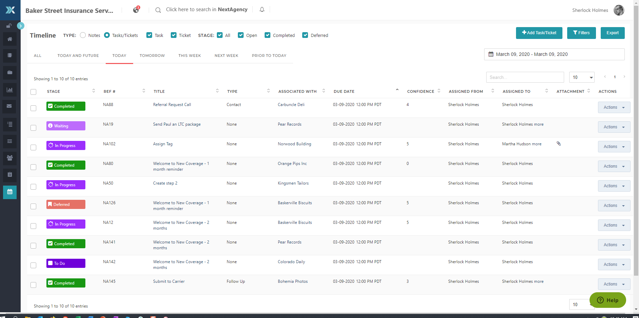Open the clipboard icon in sidebar
639x318 pixels.
(x=10, y=175)
